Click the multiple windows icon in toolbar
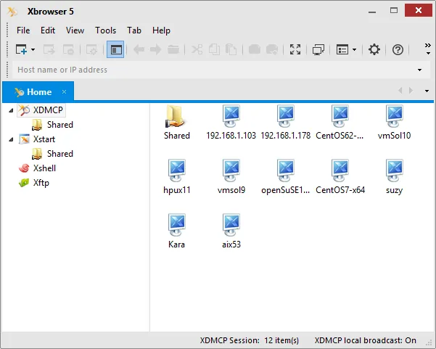 (x=318, y=50)
